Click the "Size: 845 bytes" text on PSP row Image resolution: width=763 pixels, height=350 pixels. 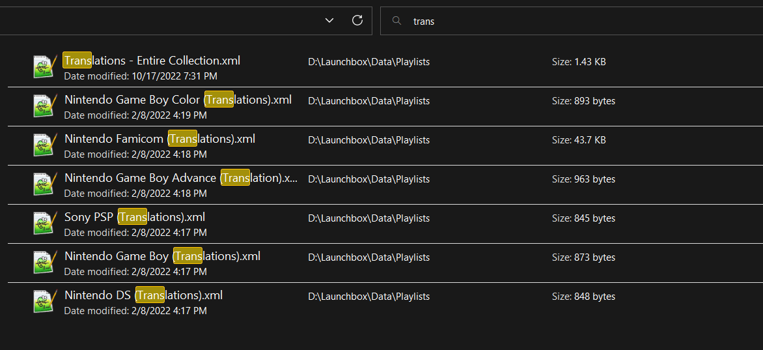583,218
